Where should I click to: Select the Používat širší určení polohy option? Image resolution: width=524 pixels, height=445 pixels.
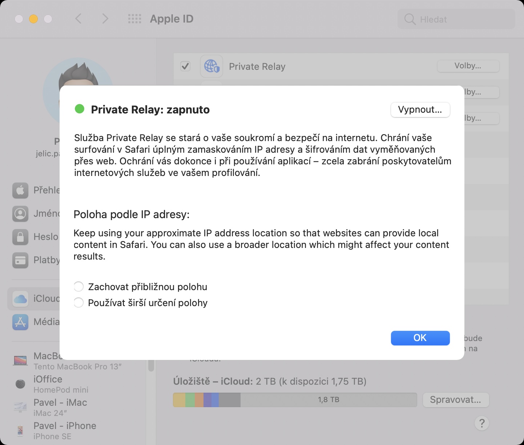coord(78,303)
